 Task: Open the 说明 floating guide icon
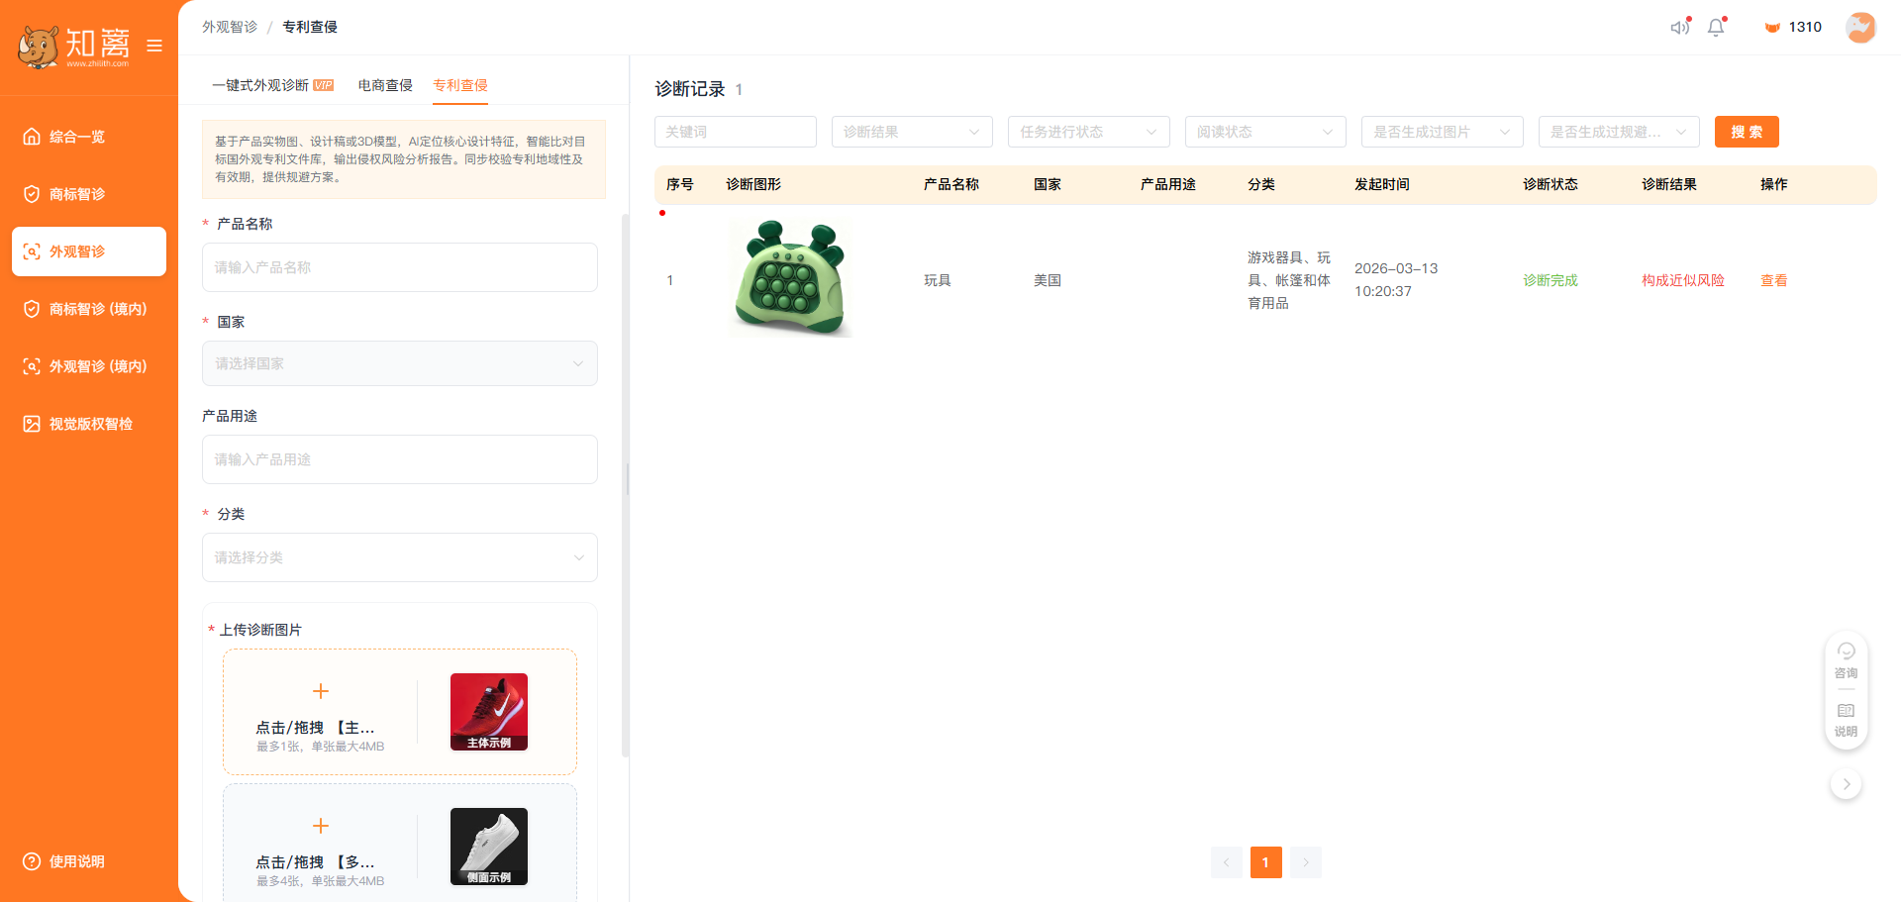pos(1847,720)
